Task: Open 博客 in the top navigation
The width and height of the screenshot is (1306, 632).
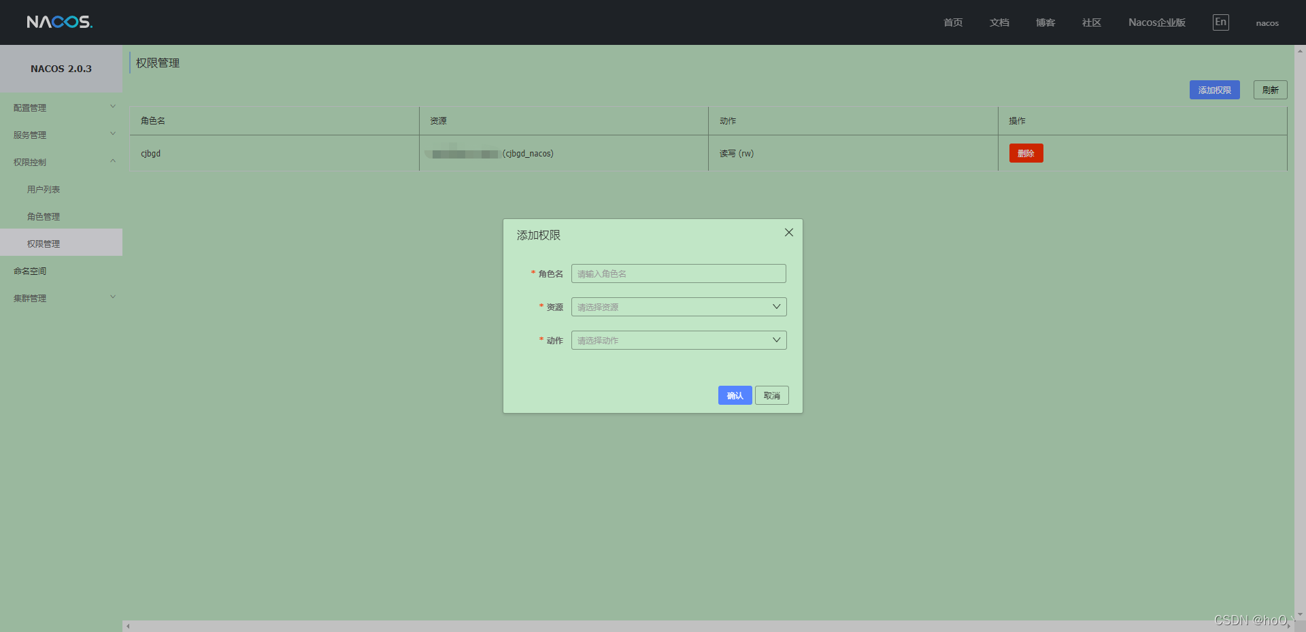Action: pos(1045,22)
